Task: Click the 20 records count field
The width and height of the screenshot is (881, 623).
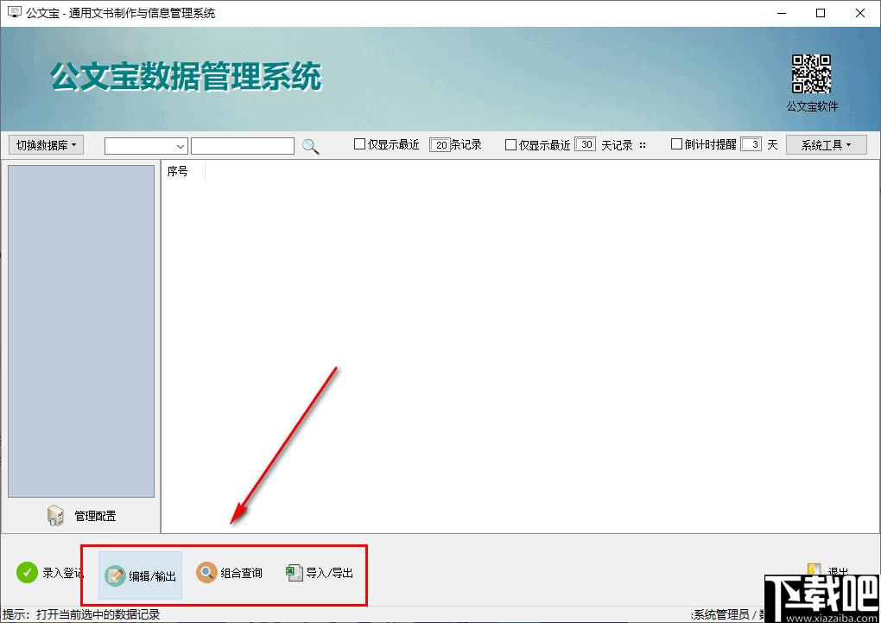Action: pyautogui.click(x=440, y=145)
